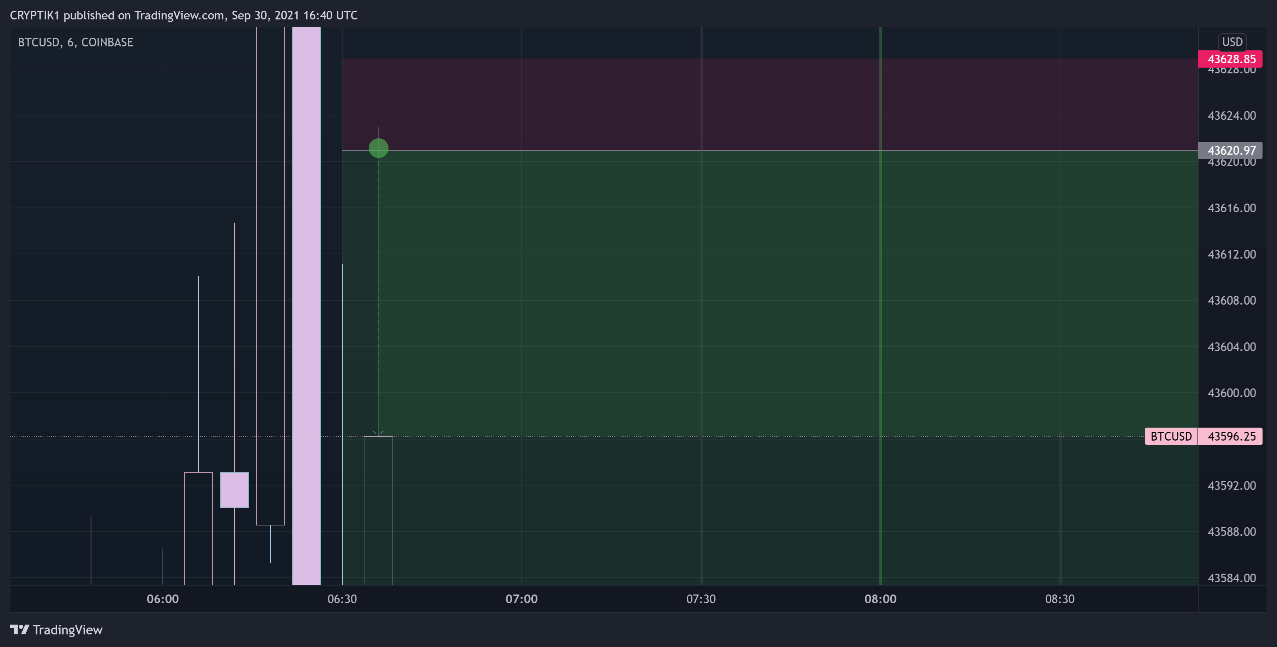Click the 43600.00 price axis label
This screenshot has width=1277, height=647.
1232,393
